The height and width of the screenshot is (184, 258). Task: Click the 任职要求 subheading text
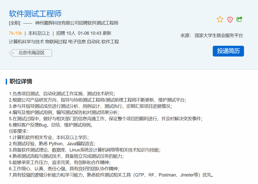18,131
